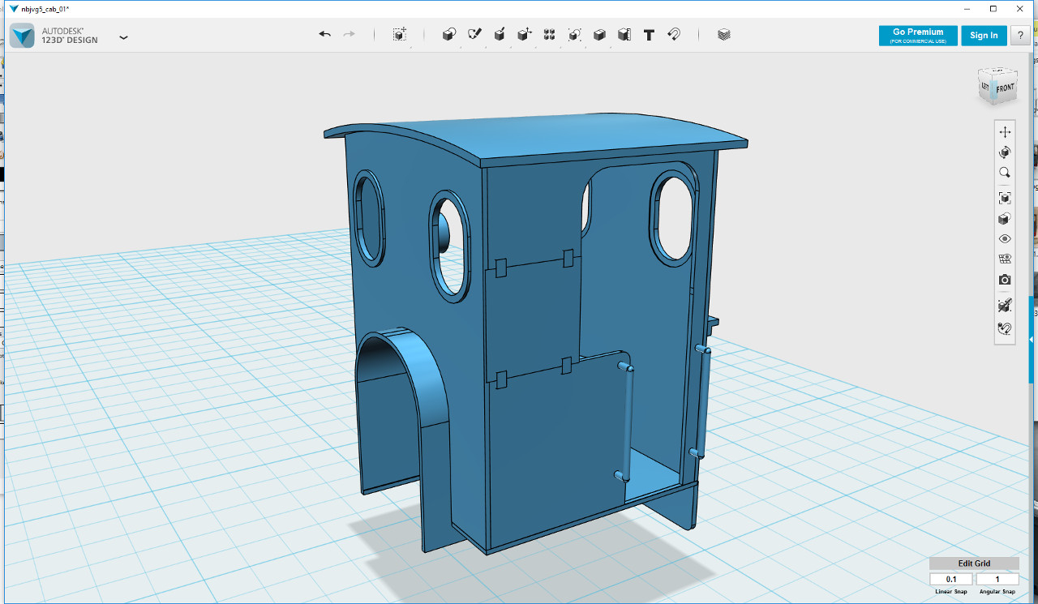Toggle object visibility with the eye icon
Image resolution: width=1038 pixels, height=604 pixels.
(x=1005, y=239)
